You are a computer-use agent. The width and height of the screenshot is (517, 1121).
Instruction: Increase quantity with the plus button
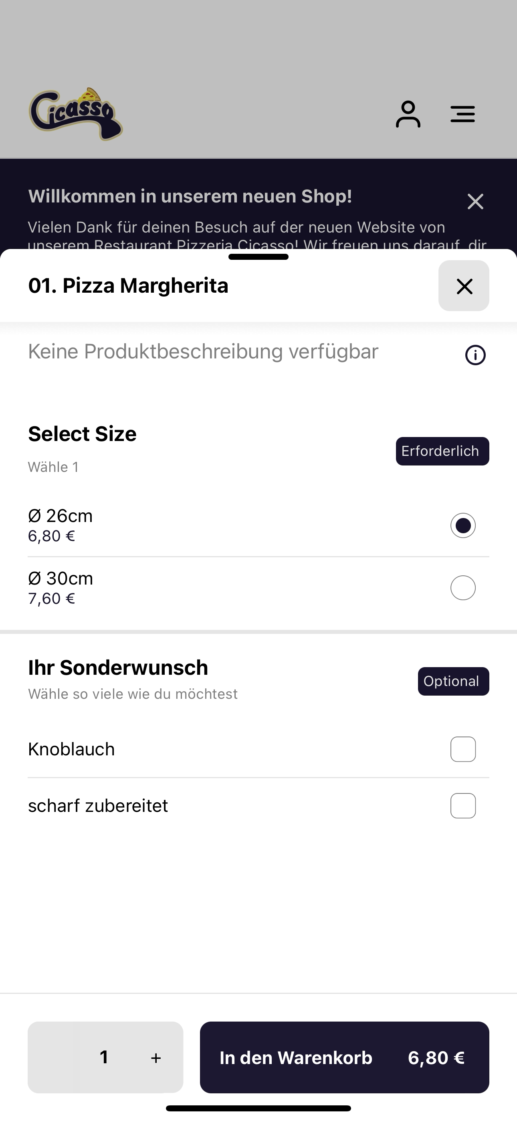pyautogui.click(x=156, y=1058)
